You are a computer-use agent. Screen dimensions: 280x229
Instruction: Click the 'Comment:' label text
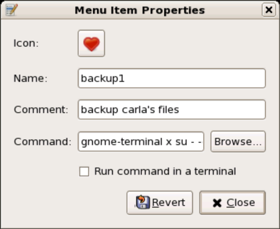coord(41,110)
